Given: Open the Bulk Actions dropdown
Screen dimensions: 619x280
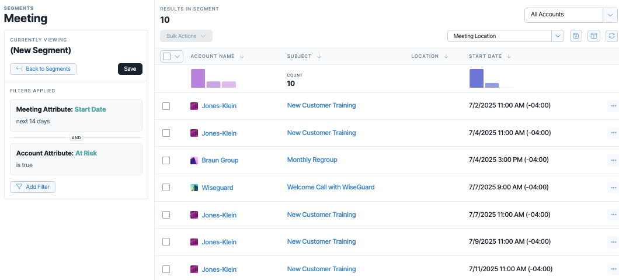Looking at the screenshot, I should tap(186, 36).
